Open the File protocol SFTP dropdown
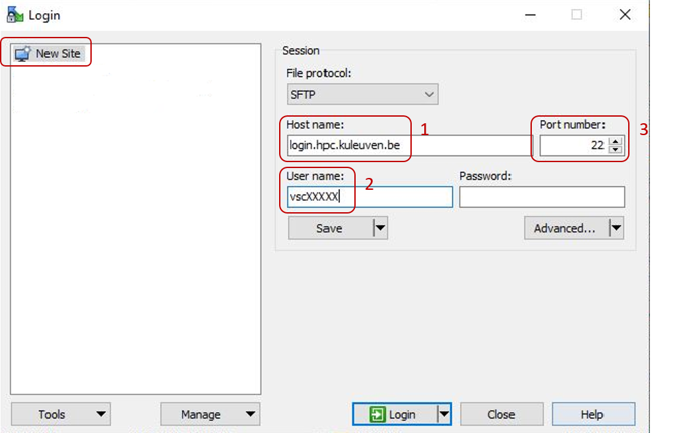The width and height of the screenshot is (677, 433). point(362,94)
